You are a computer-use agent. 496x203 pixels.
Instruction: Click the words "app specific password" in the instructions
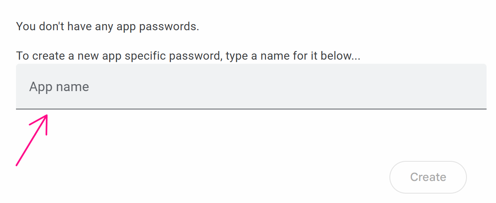tap(166, 56)
